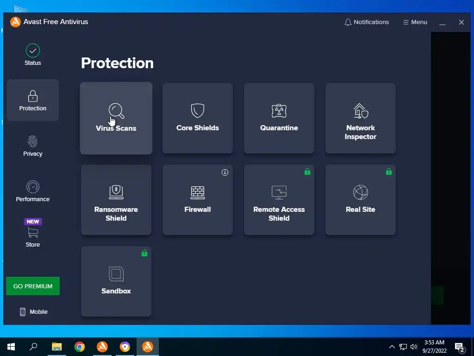Image resolution: width=474 pixels, height=356 pixels.
Task: Open the Remote Access Shield tile
Action: pos(279,200)
